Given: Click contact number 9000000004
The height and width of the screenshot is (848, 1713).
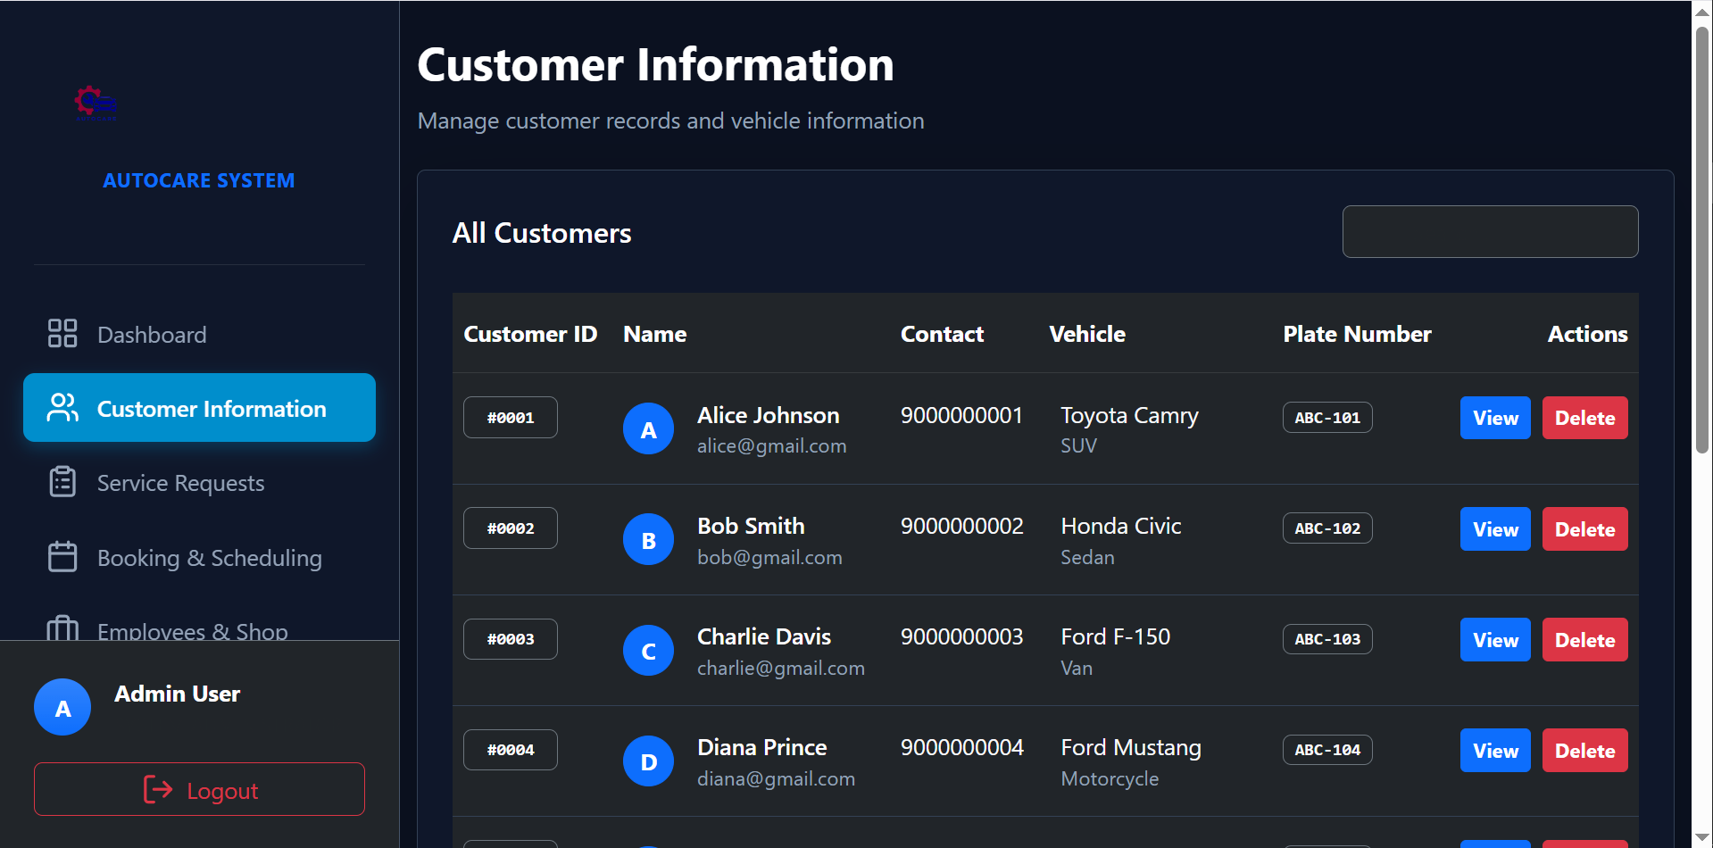Looking at the screenshot, I should click(x=961, y=747).
